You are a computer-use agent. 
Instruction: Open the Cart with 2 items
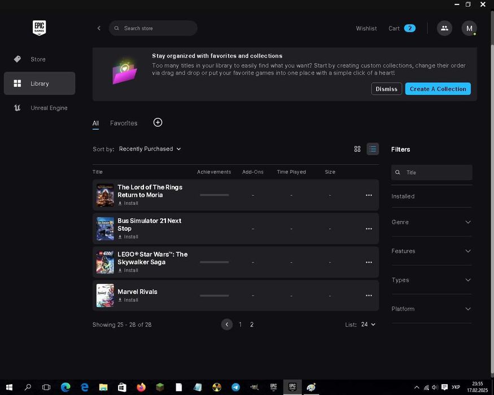(402, 28)
